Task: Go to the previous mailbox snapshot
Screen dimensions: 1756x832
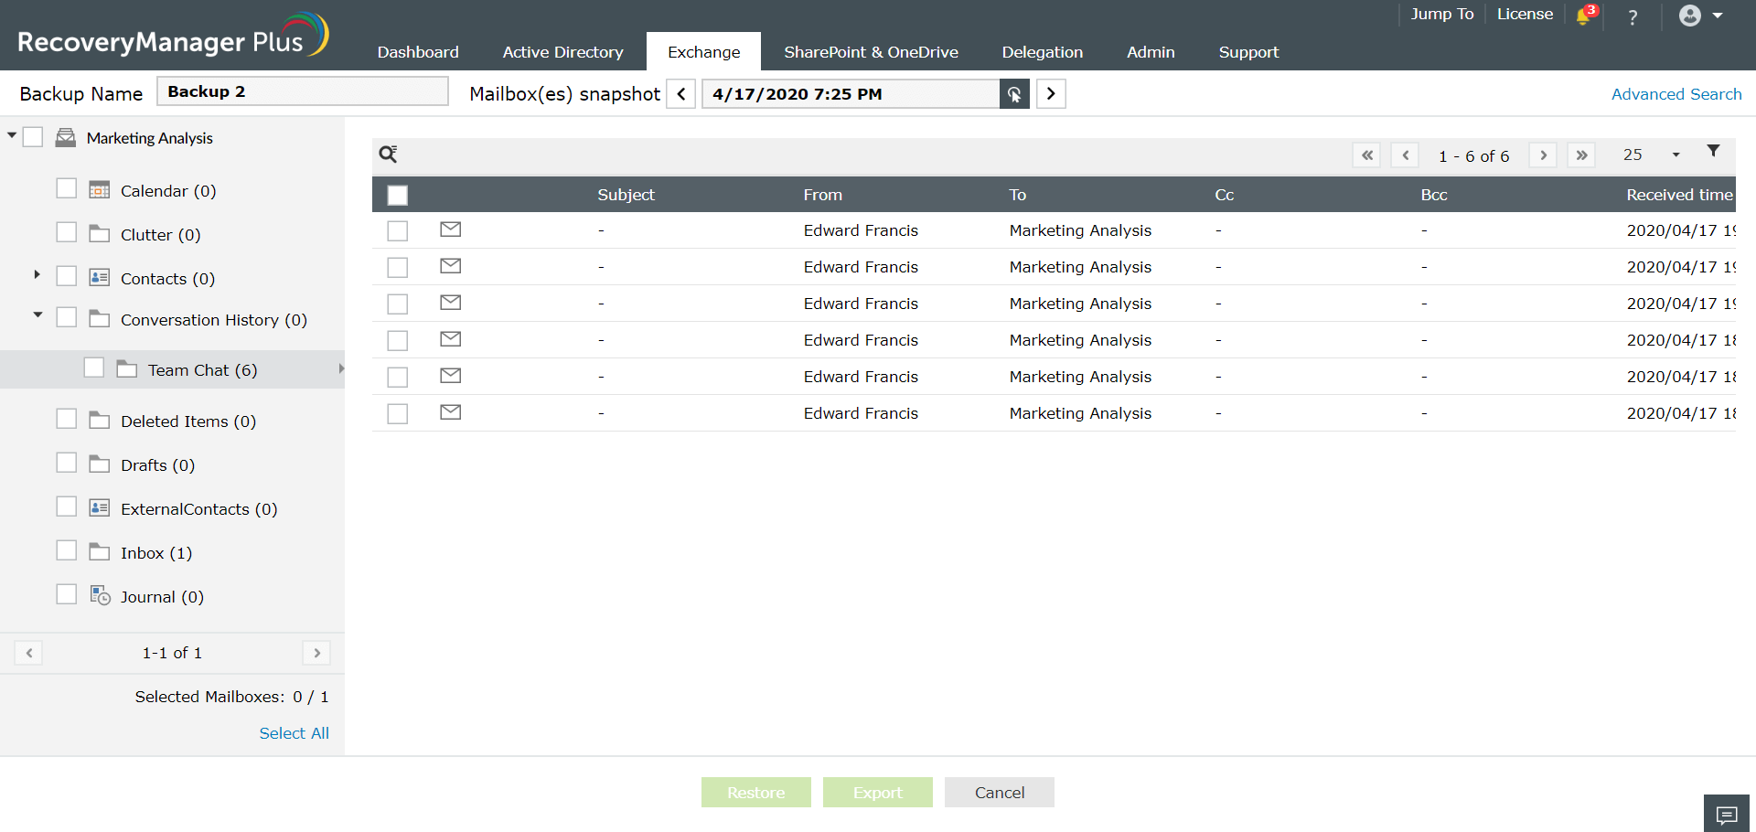Action: coord(681,94)
